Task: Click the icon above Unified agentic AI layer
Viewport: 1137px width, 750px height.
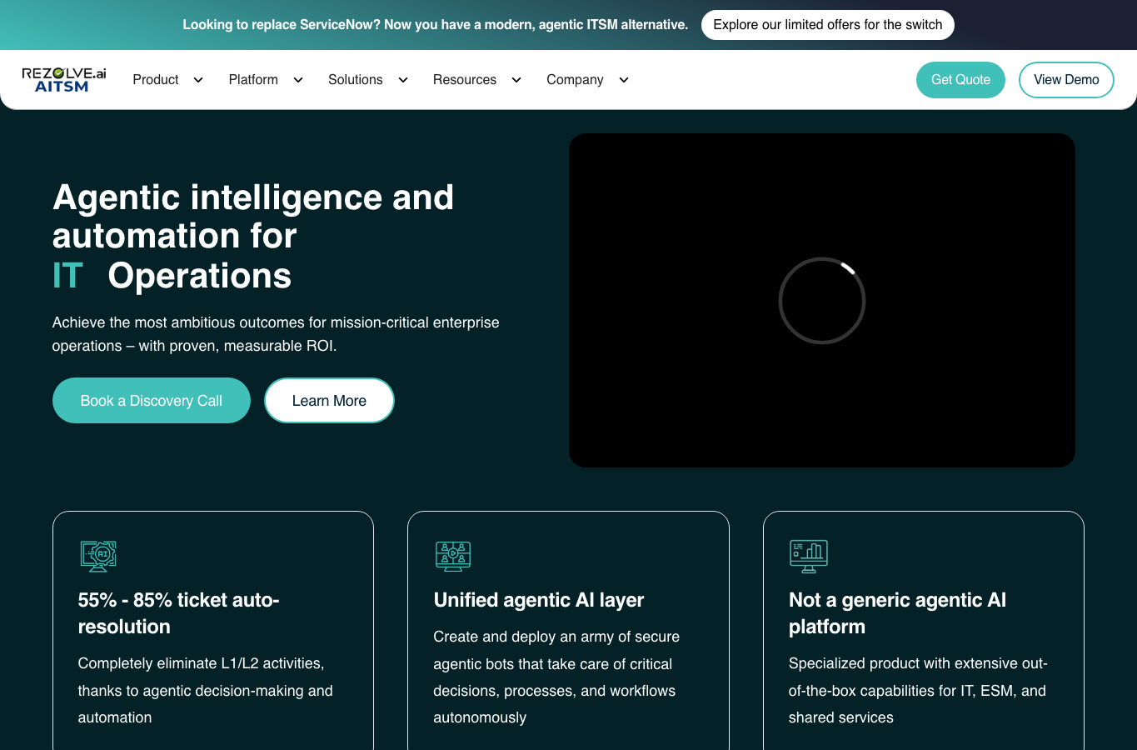Action: click(x=453, y=556)
